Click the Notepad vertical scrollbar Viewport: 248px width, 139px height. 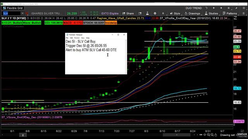click(126, 57)
